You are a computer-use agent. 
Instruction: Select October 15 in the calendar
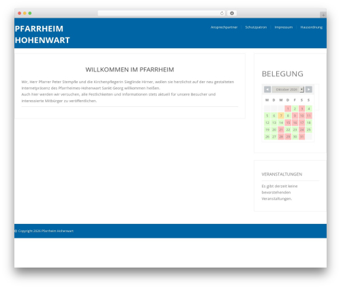[x=288, y=123]
